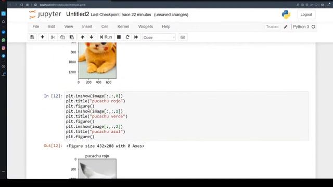Click the Jupyter logo
This screenshot has height=187, width=333.
tap(45, 15)
